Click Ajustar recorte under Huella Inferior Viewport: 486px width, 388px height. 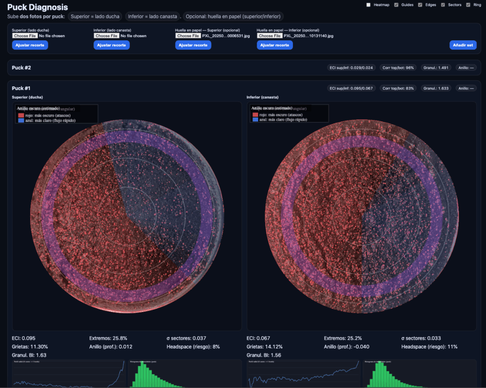(275, 45)
